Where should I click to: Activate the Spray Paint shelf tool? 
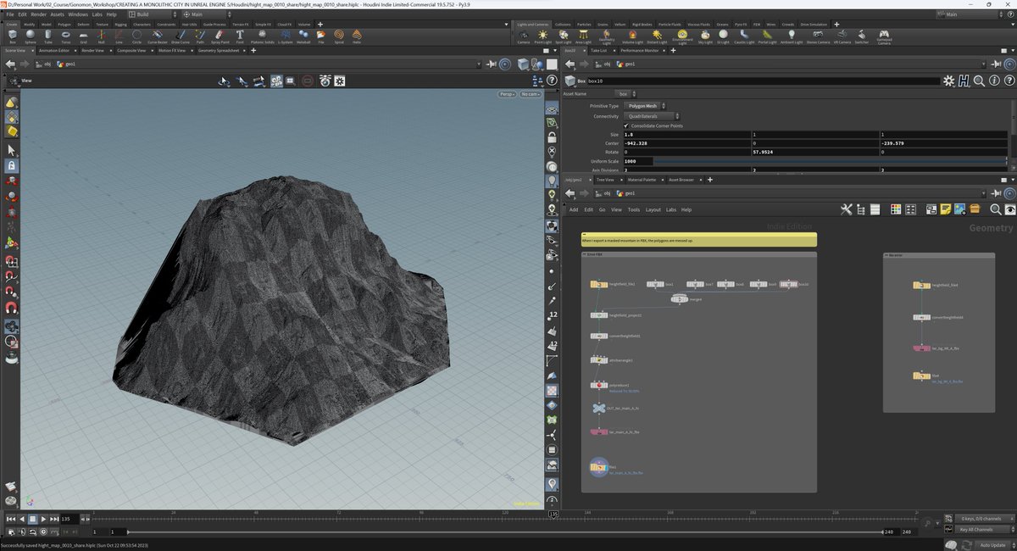point(220,36)
